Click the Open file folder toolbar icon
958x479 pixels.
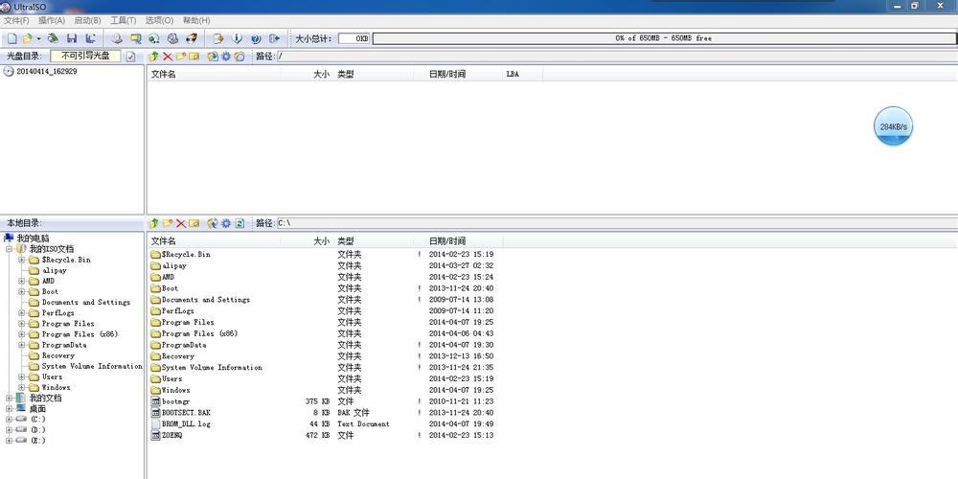[x=28, y=38]
